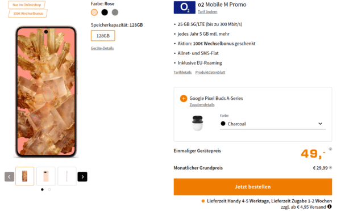
Task: Select second thumbnail showing phone back
Action: click(45, 176)
